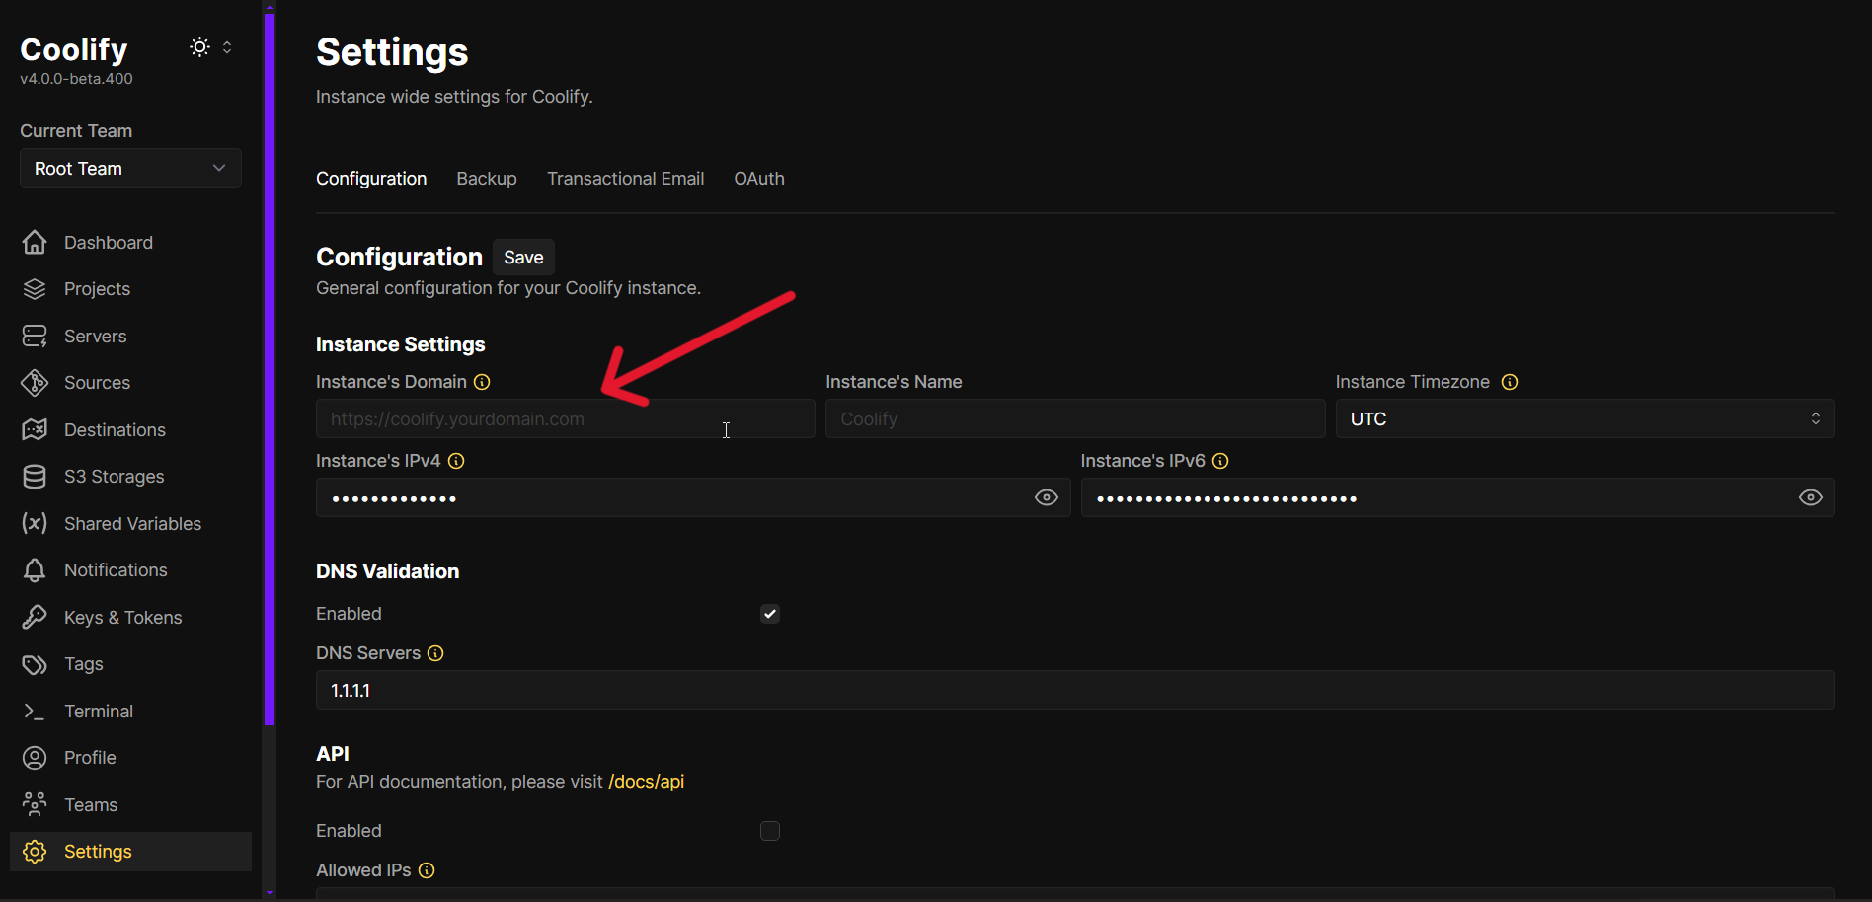Open Servers page from sidebar
This screenshot has height=902, width=1872.
(x=130, y=336)
